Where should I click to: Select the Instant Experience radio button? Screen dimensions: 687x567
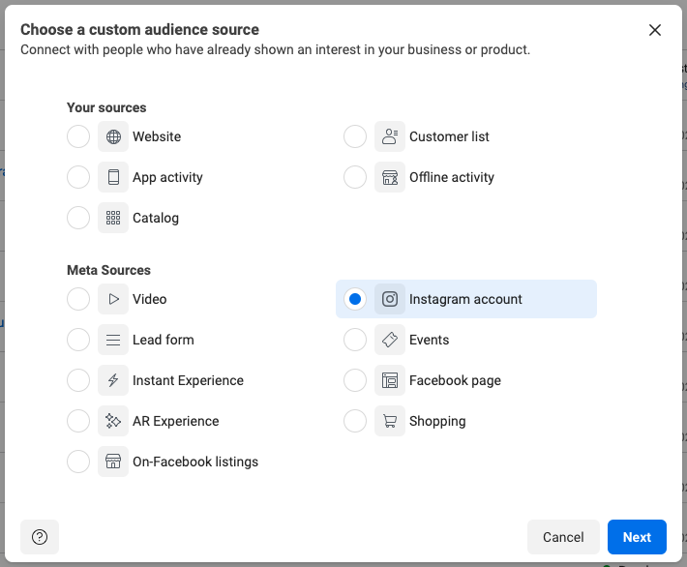(78, 380)
